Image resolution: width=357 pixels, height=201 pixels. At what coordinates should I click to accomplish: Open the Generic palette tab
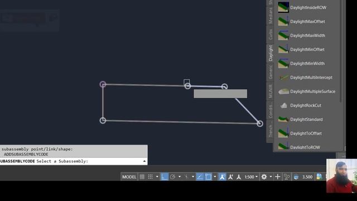point(270,72)
